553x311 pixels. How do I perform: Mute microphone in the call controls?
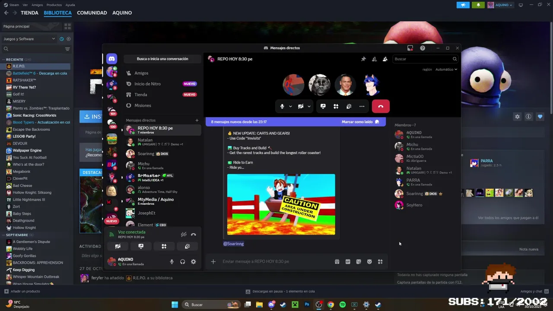point(282,106)
